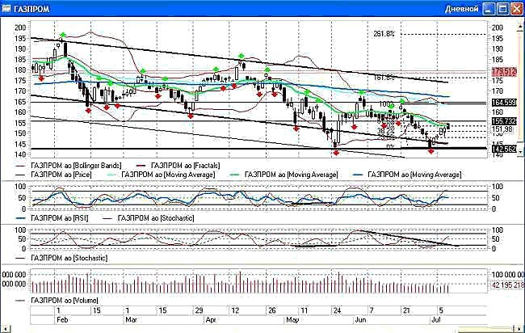Click the 142.552 support level label

[504, 149]
